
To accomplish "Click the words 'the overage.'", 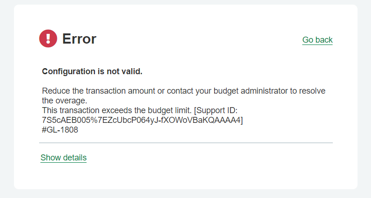I will [65, 101].
